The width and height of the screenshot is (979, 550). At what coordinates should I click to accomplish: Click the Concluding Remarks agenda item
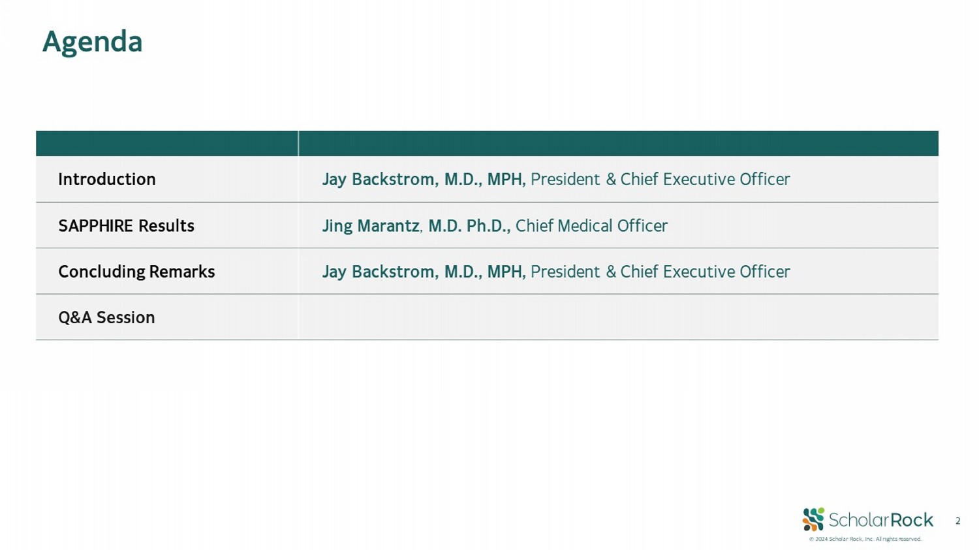[x=136, y=272]
